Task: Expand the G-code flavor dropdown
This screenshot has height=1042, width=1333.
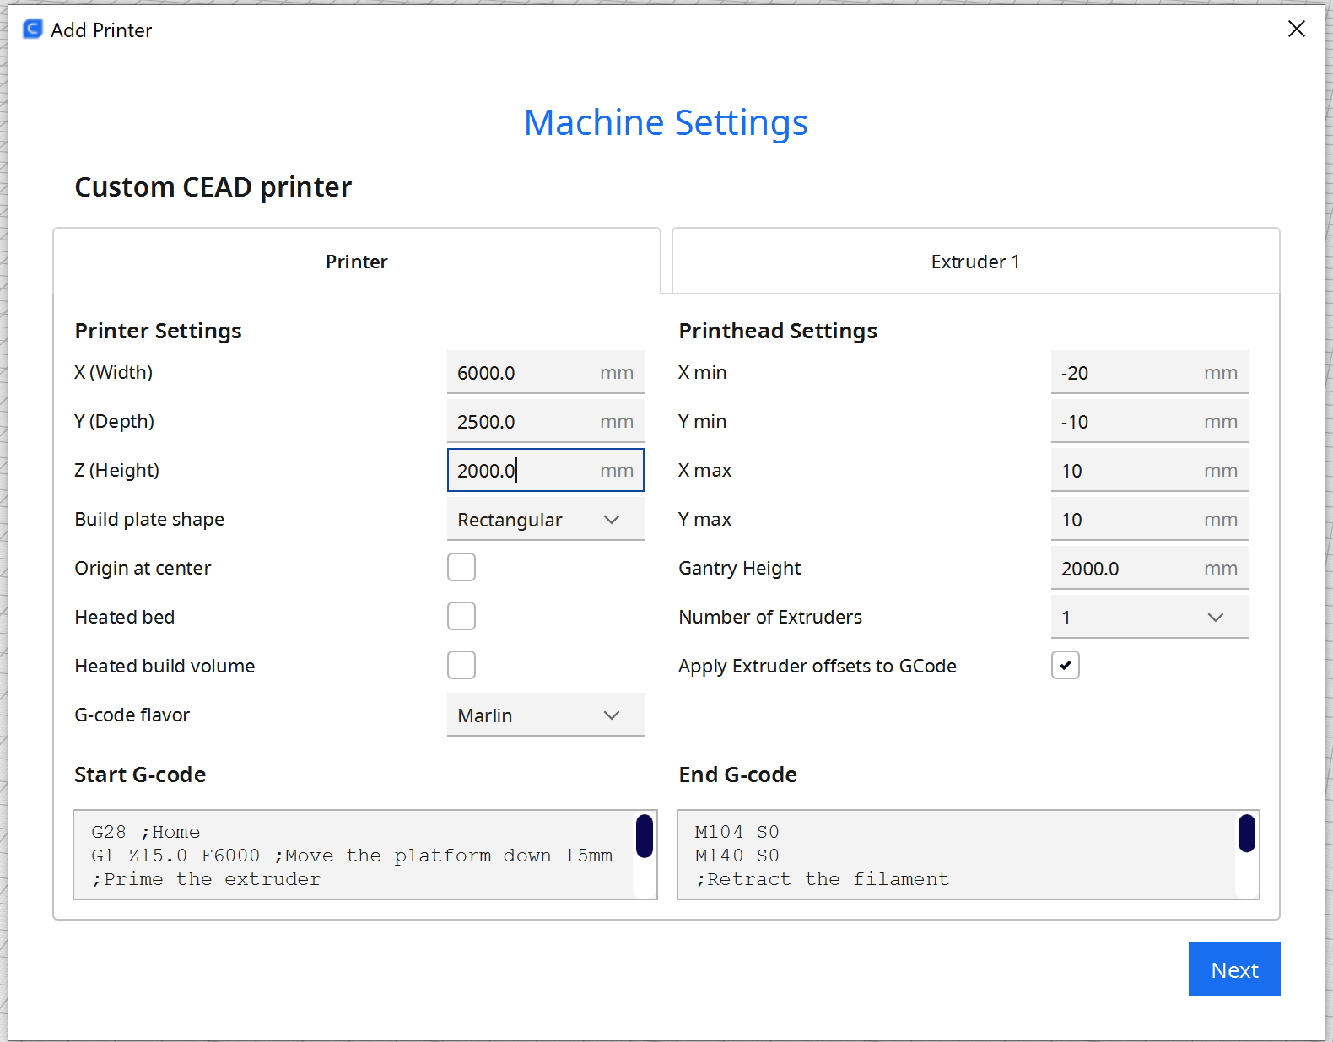Action: pyautogui.click(x=545, y=715)
